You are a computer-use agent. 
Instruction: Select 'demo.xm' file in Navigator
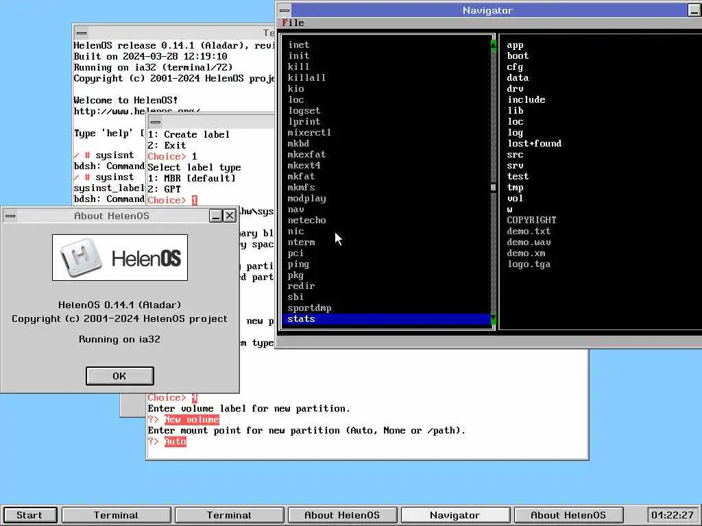point(526,253)
